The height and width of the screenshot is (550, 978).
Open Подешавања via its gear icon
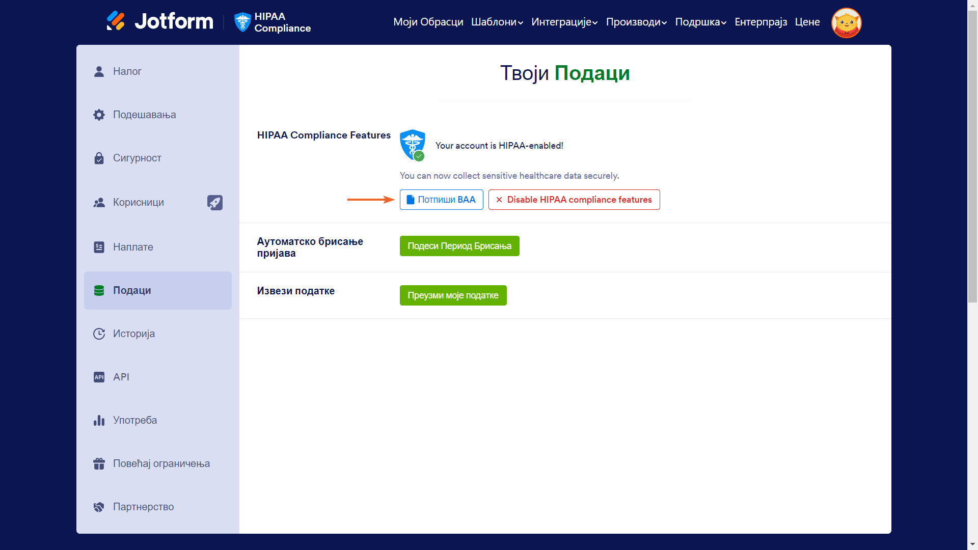coord(99,115)
